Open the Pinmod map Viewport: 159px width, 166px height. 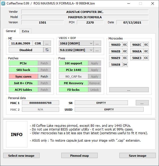coord(79,155)
